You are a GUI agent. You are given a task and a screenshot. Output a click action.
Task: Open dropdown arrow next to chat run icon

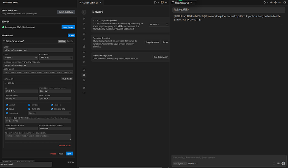tap(268, 3)
